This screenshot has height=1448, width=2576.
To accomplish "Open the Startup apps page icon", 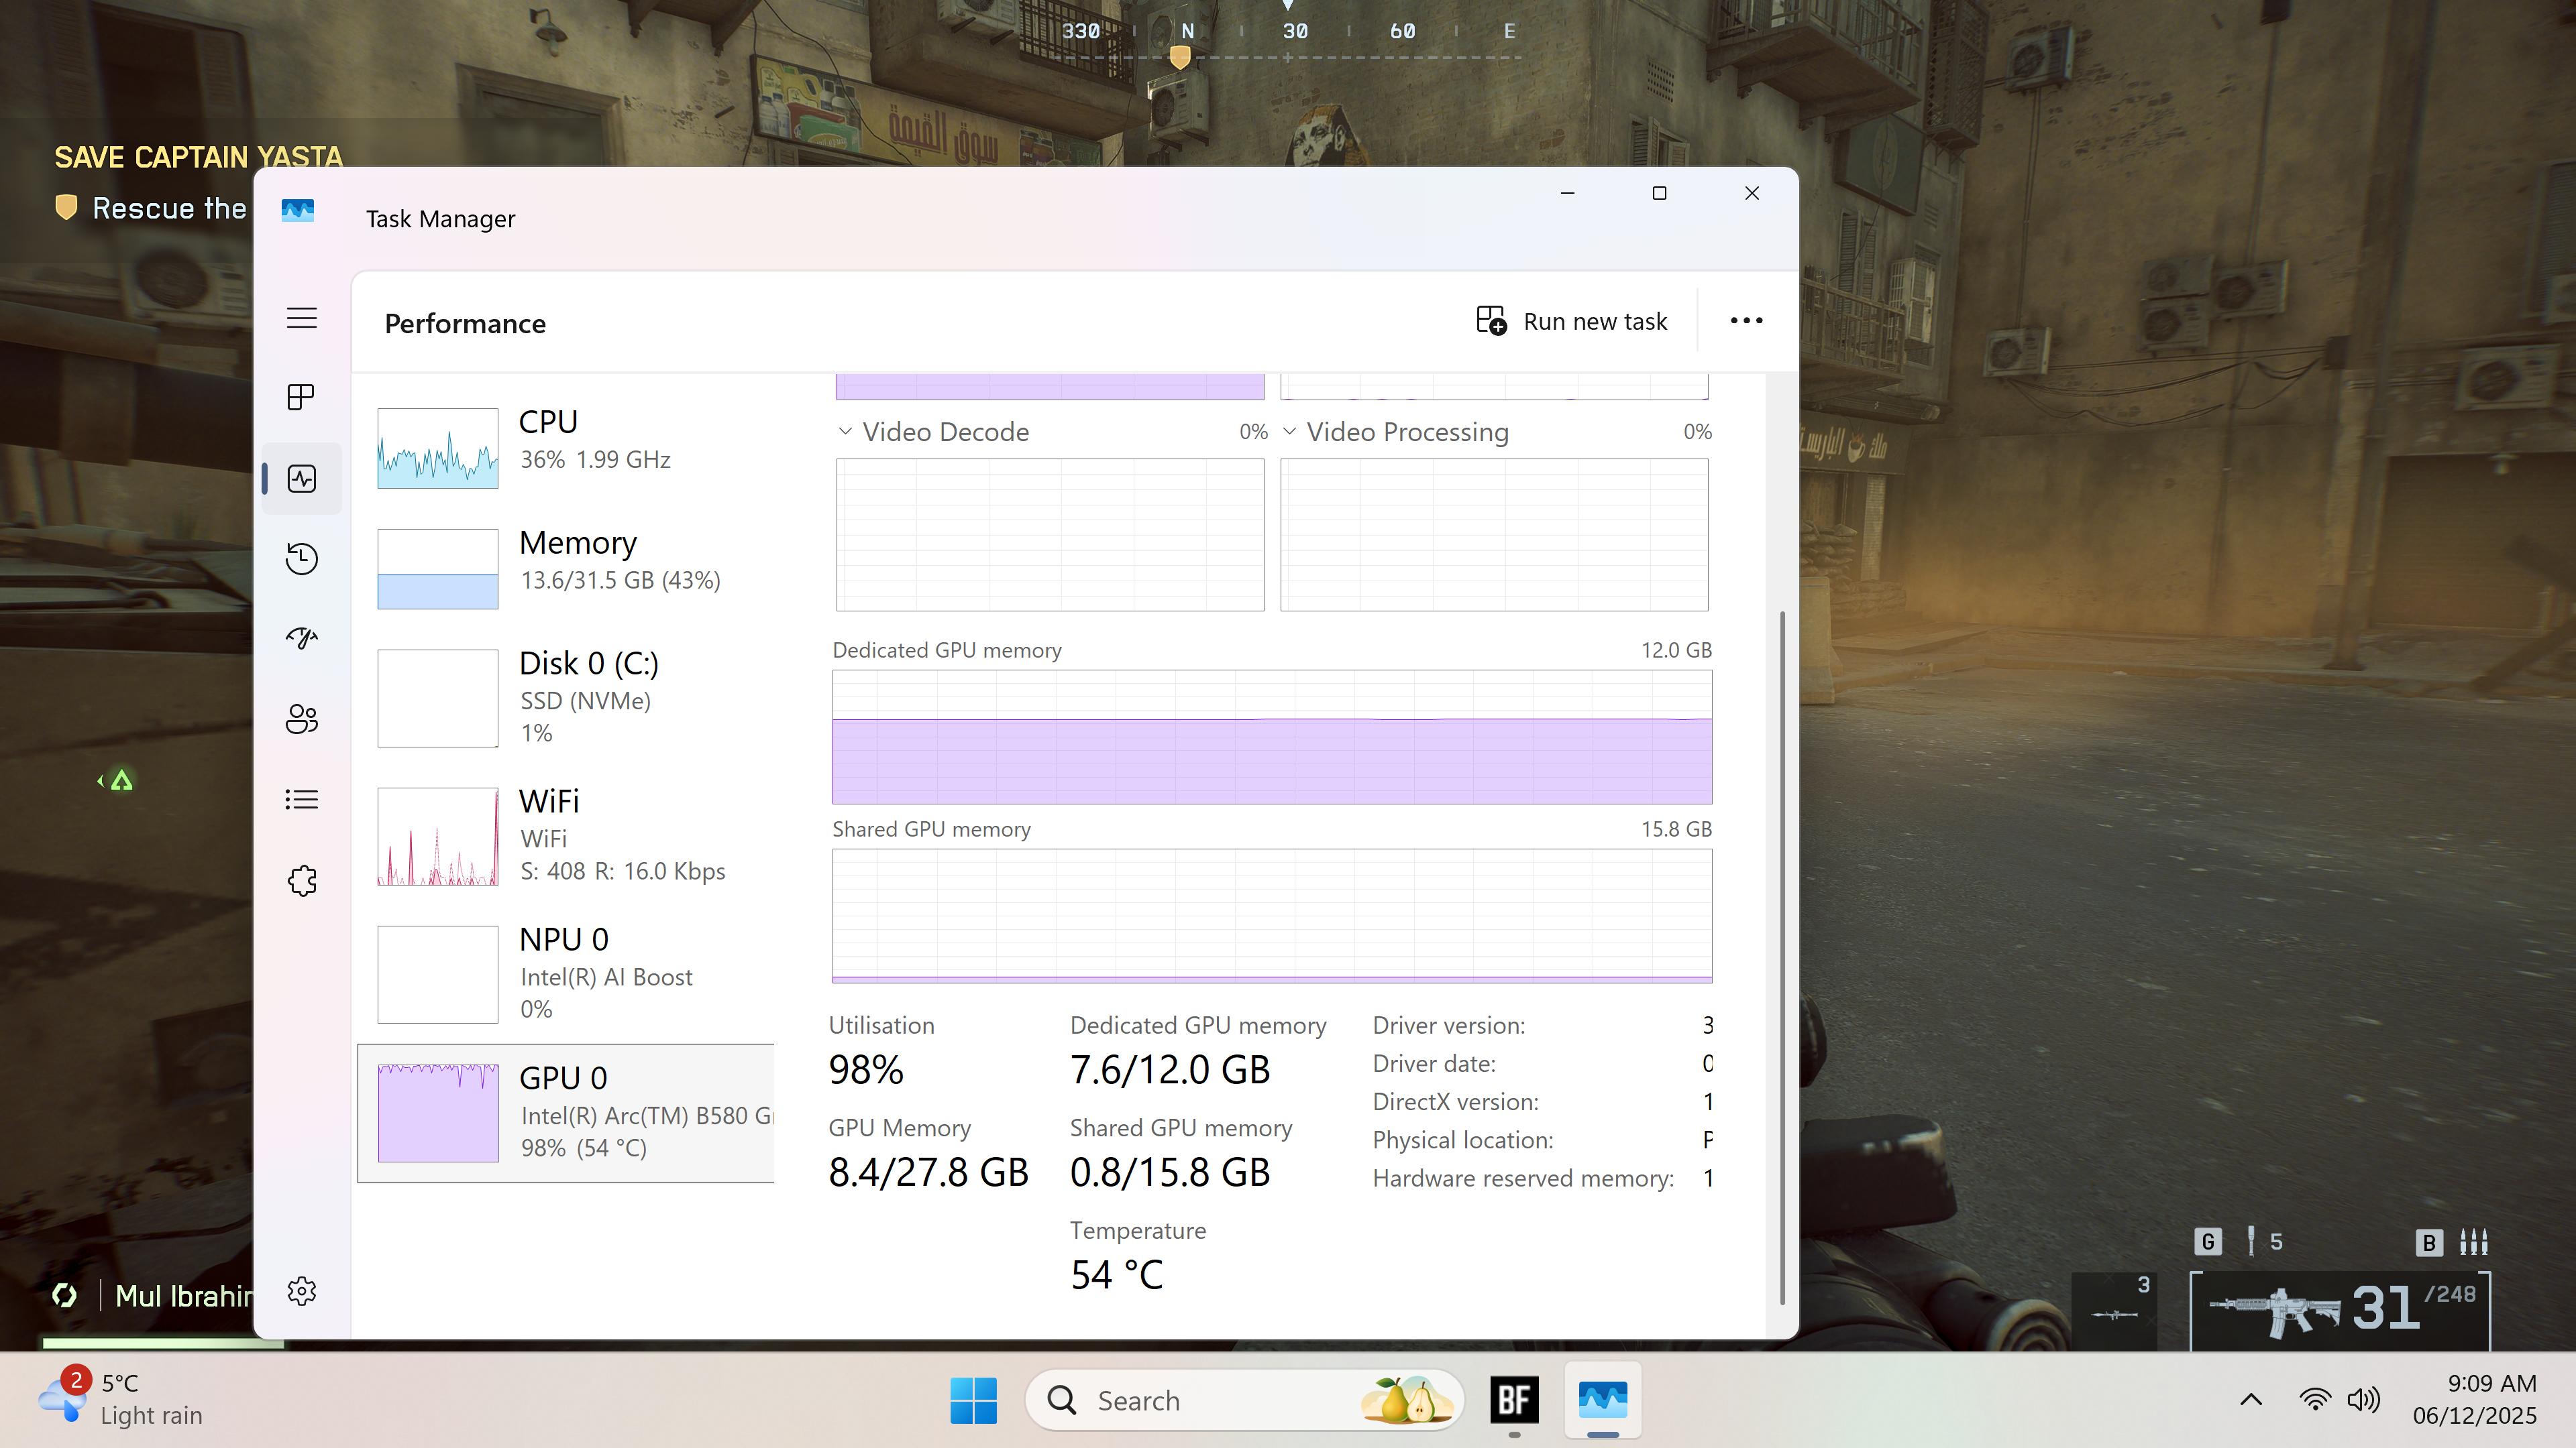I will (302, 639).
